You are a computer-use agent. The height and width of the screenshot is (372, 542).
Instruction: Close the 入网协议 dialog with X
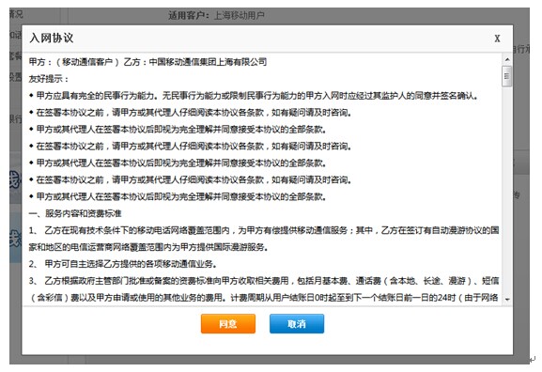click(x=497, y=39)
